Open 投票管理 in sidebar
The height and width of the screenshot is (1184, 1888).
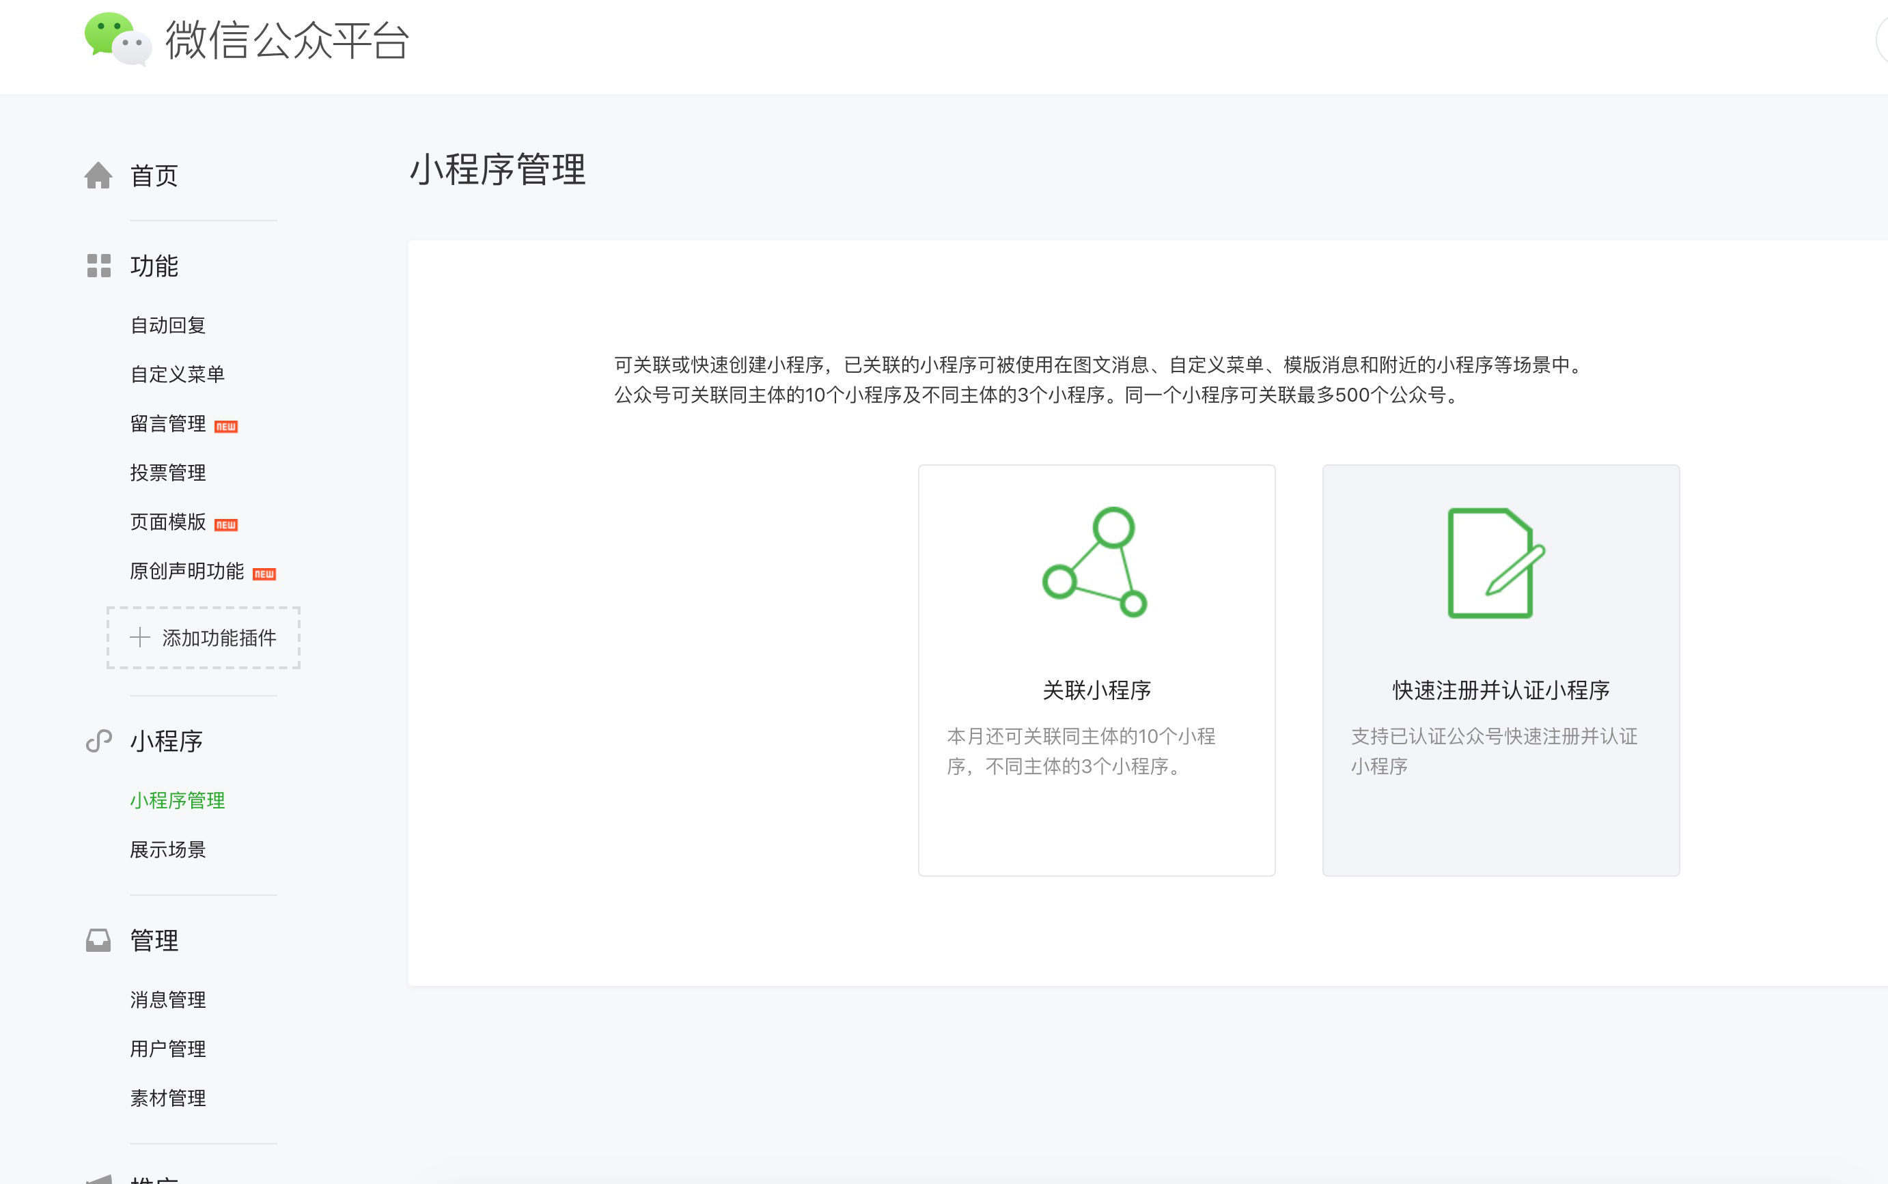tap(167, 473)
